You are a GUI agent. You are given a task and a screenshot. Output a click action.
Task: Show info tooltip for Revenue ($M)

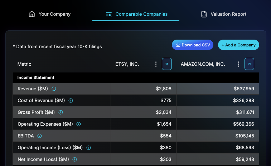tap(54, 89)
